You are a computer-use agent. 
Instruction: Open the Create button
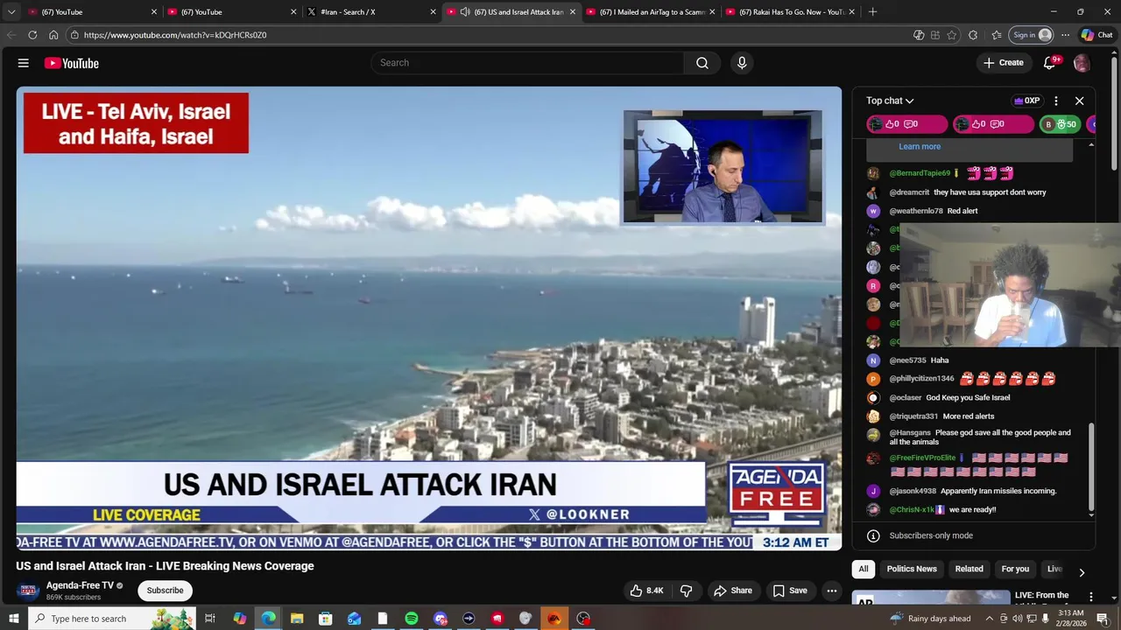point(1004,63)
